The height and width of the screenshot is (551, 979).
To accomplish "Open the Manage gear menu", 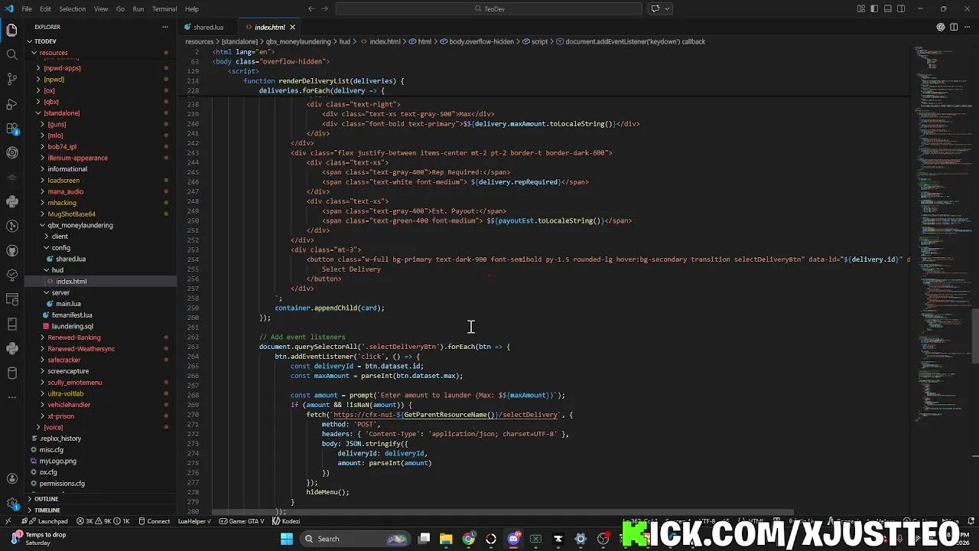I will (x=11, y=504).
